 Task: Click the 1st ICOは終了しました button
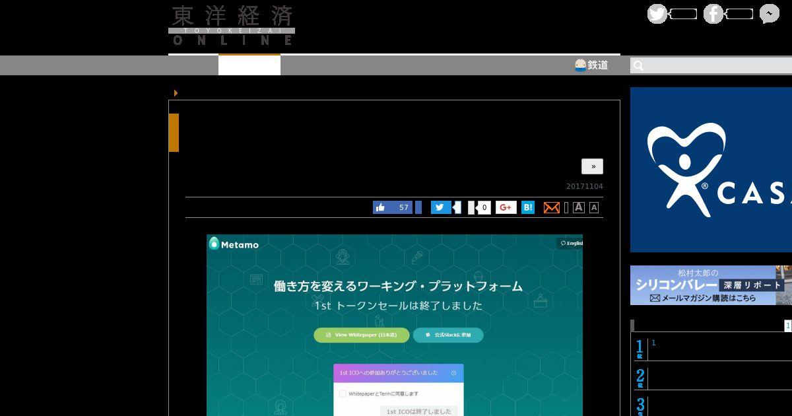419,411
